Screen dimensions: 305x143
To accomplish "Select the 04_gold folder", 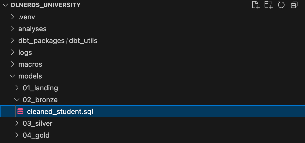I will click(x=36, y=135).
